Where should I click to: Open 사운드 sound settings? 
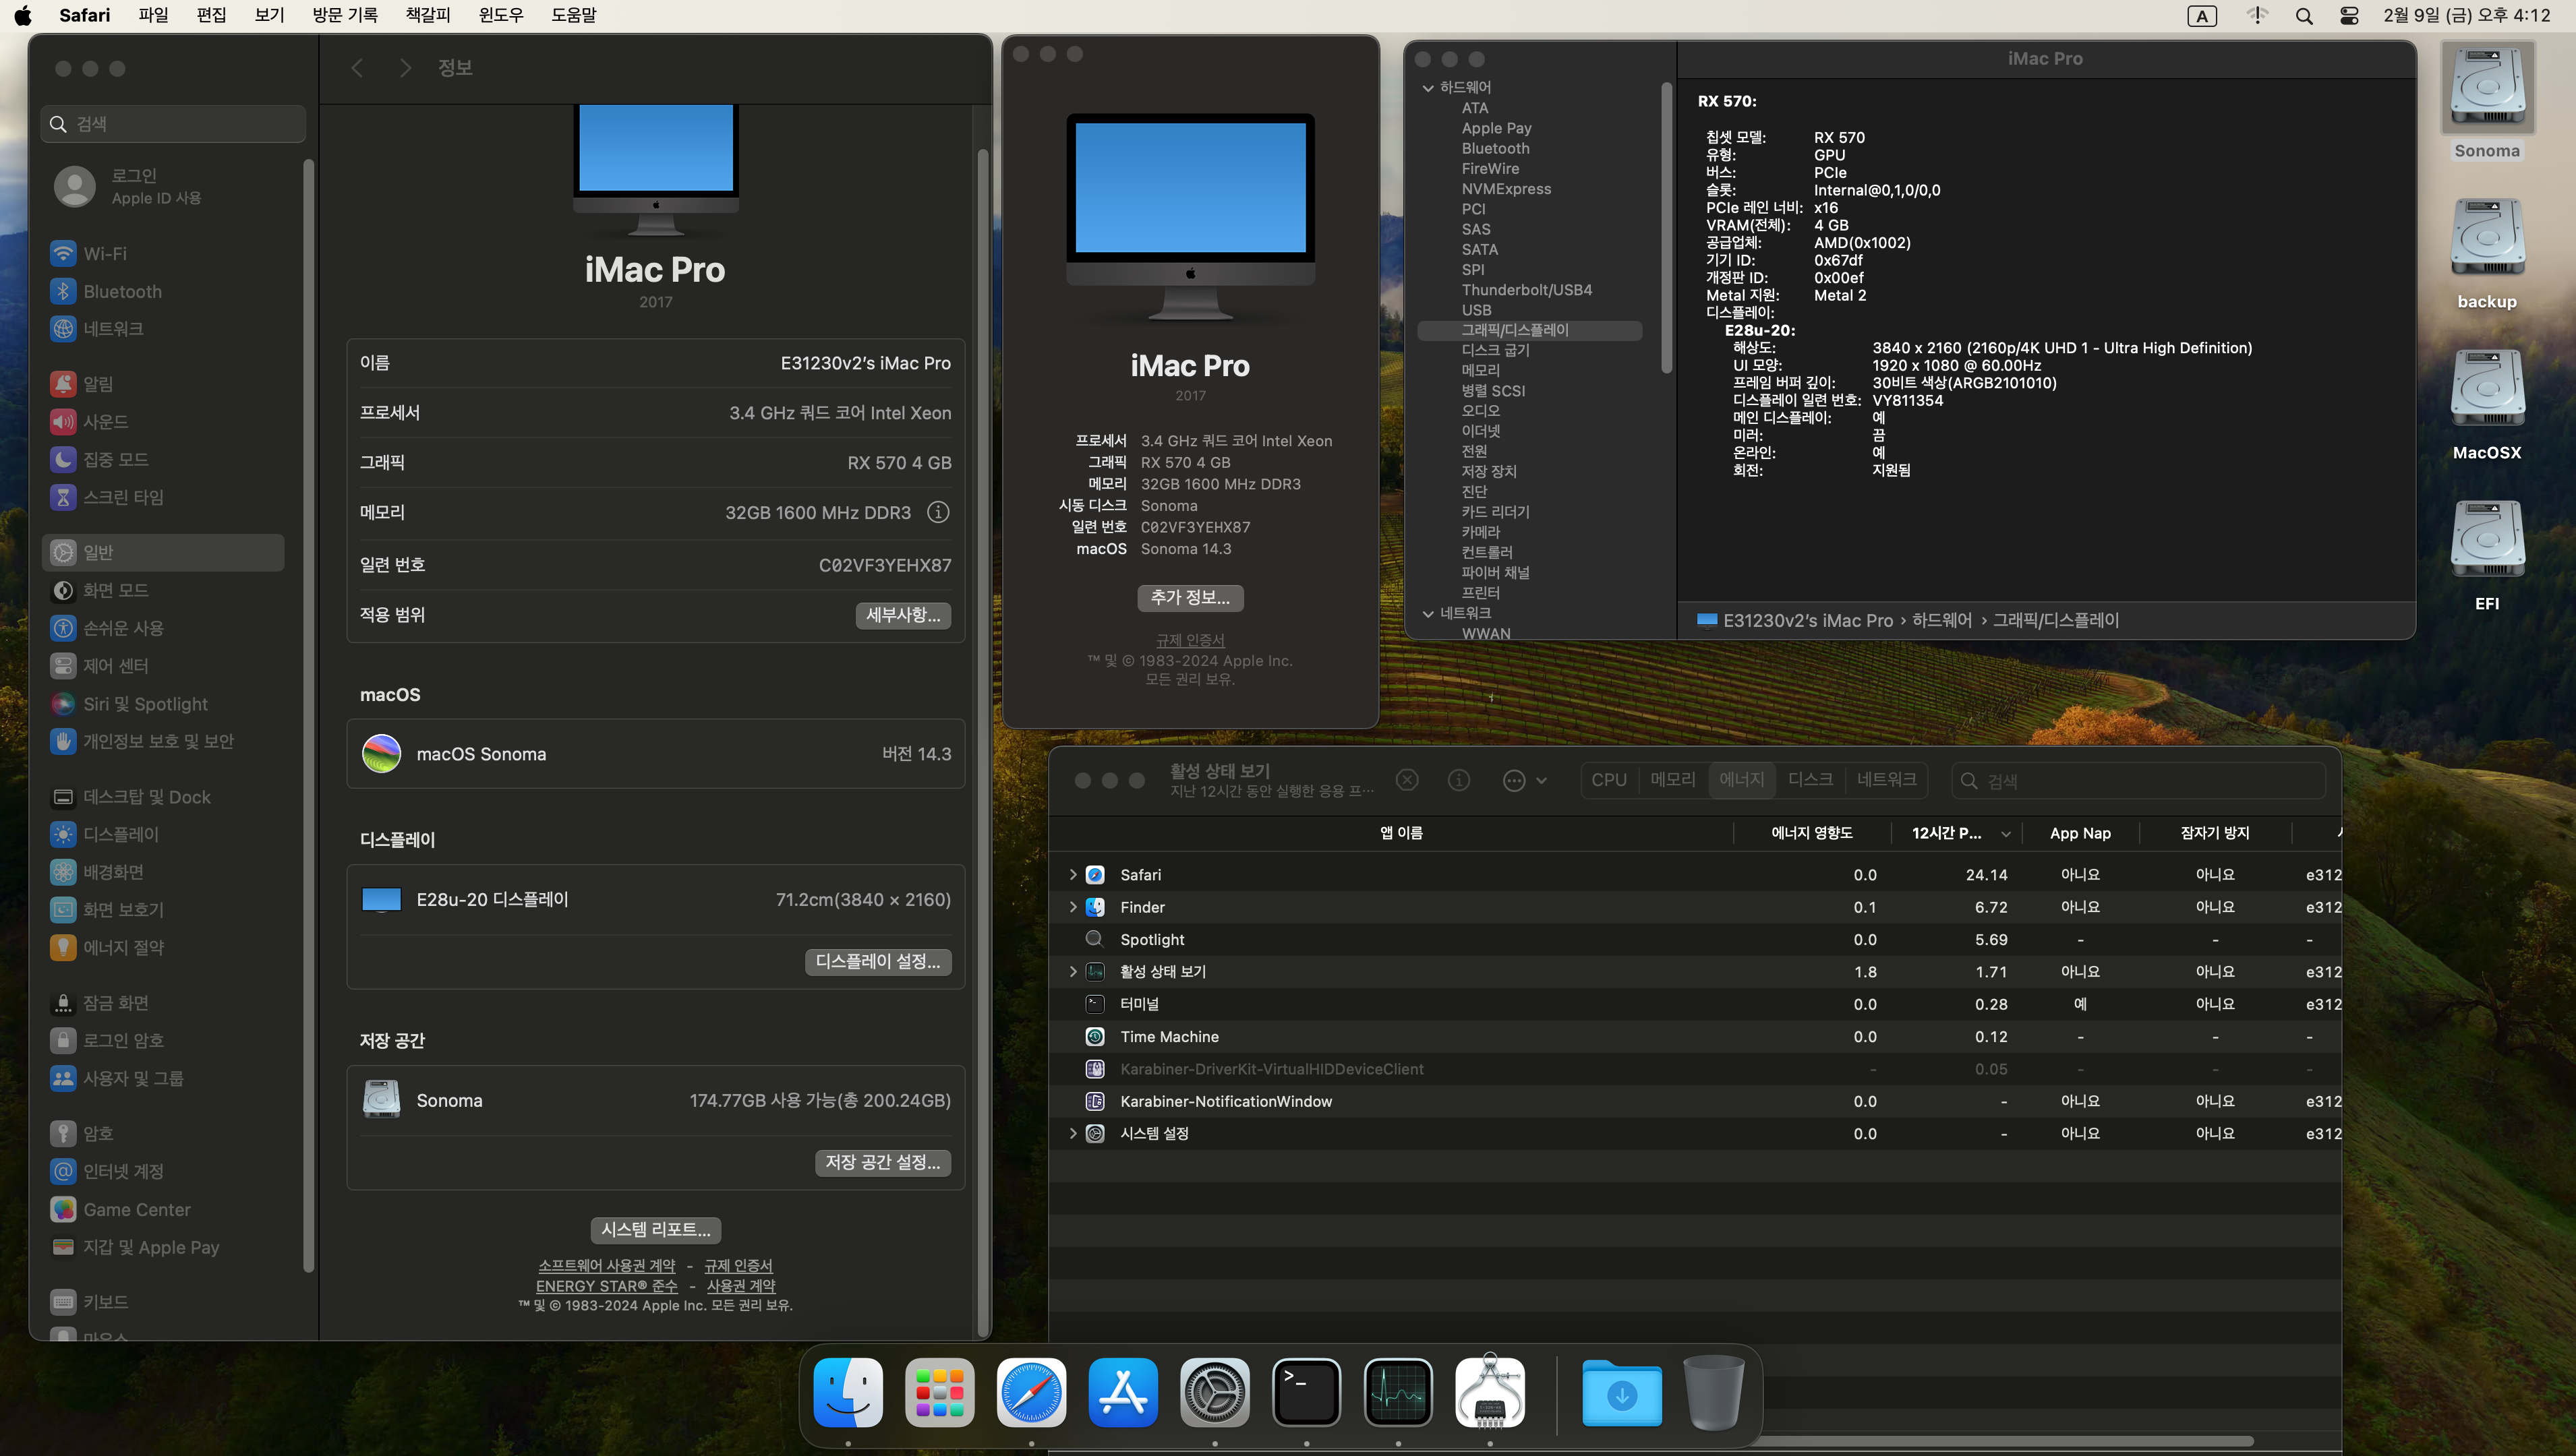tap(165, 422)
